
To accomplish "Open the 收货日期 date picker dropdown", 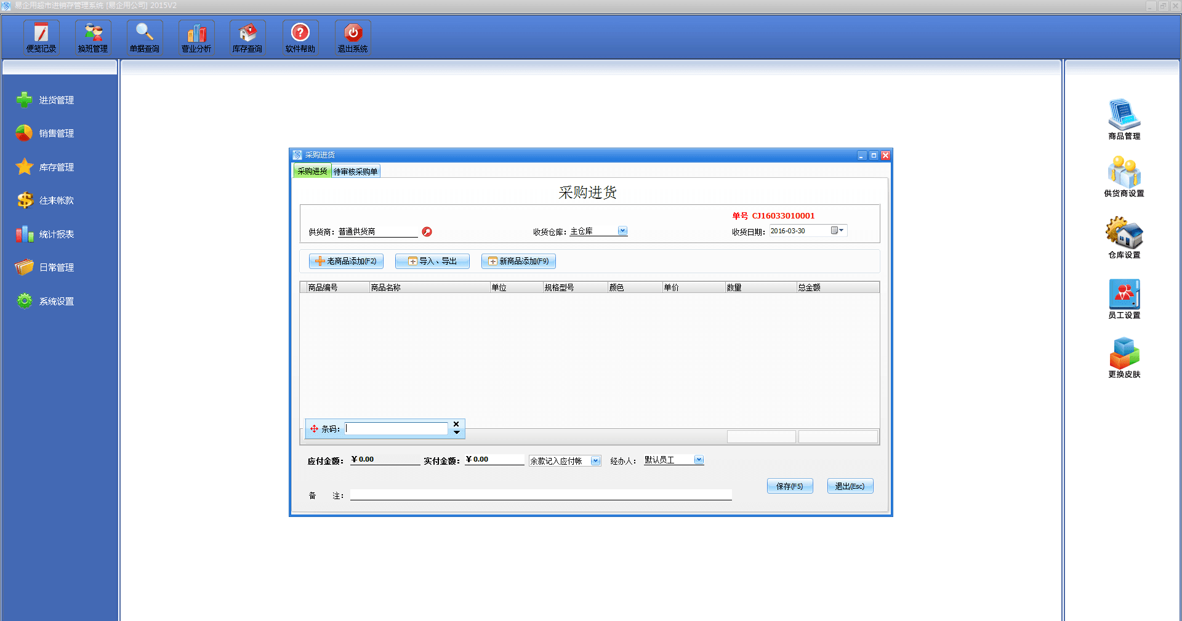I will 838,231.
